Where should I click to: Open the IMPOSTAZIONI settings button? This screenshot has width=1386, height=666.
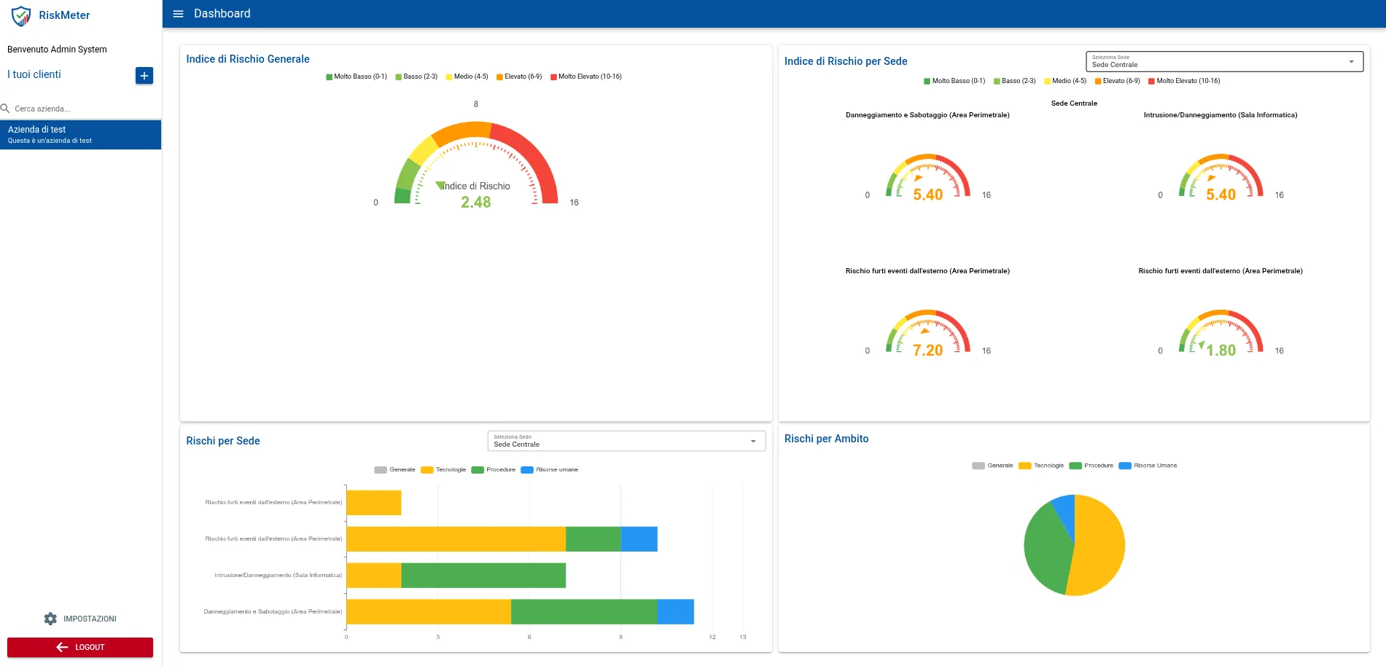(x=80, y=619)
